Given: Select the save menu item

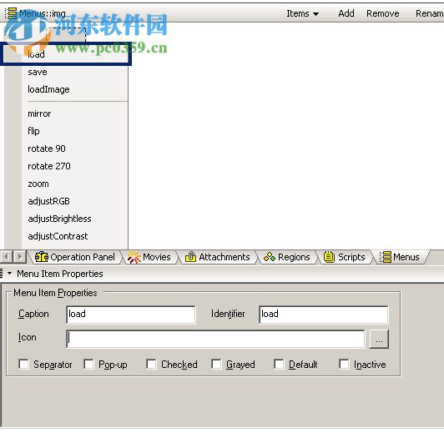Looking at the screenshot, I should tap(66, 72).
